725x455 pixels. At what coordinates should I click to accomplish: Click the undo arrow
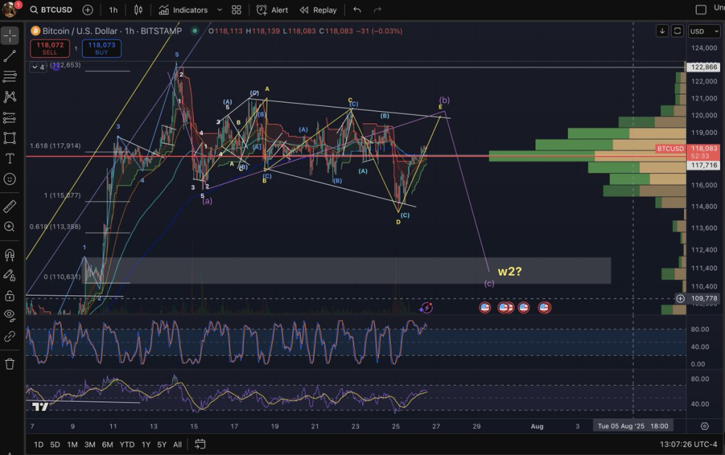tap(357, 10)
